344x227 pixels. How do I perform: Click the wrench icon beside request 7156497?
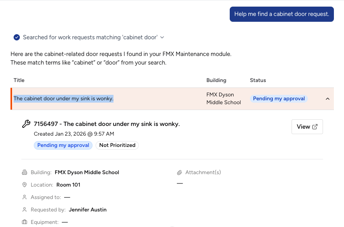click(x=26, y=124)
